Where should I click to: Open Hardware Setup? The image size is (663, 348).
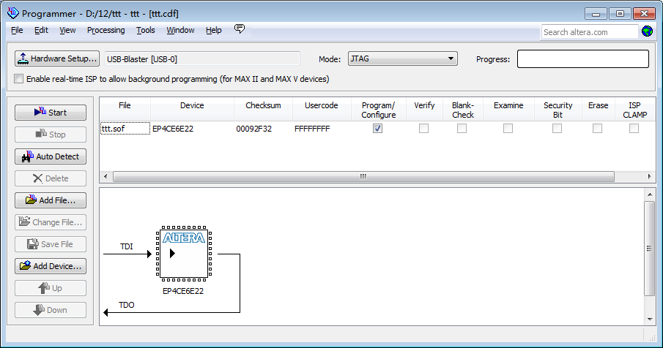pyautogui.click(x=57, y=58)
